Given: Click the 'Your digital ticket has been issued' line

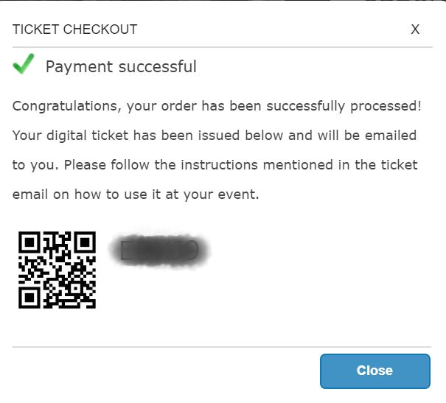Looking at the screenshot, I should pos(215,136).
